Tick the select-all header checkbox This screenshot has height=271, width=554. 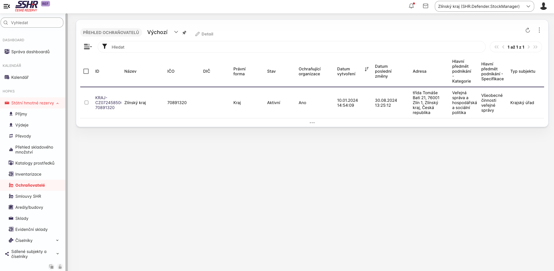coord(86,71)
